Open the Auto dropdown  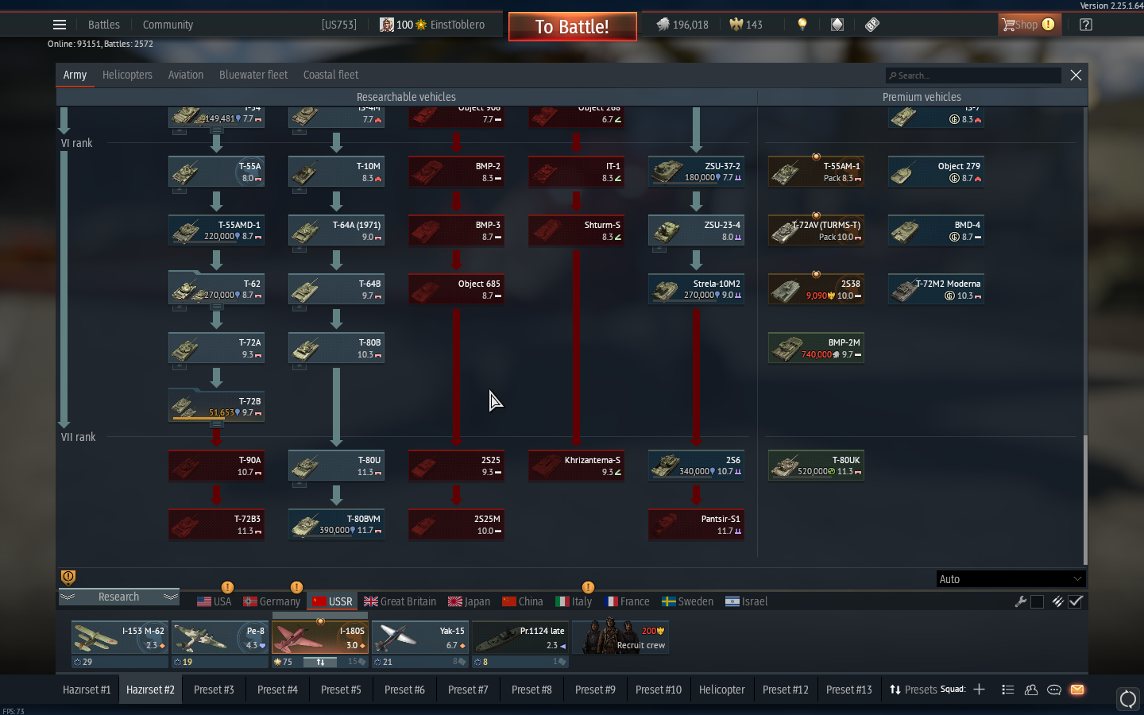(x=1011, y=579)
